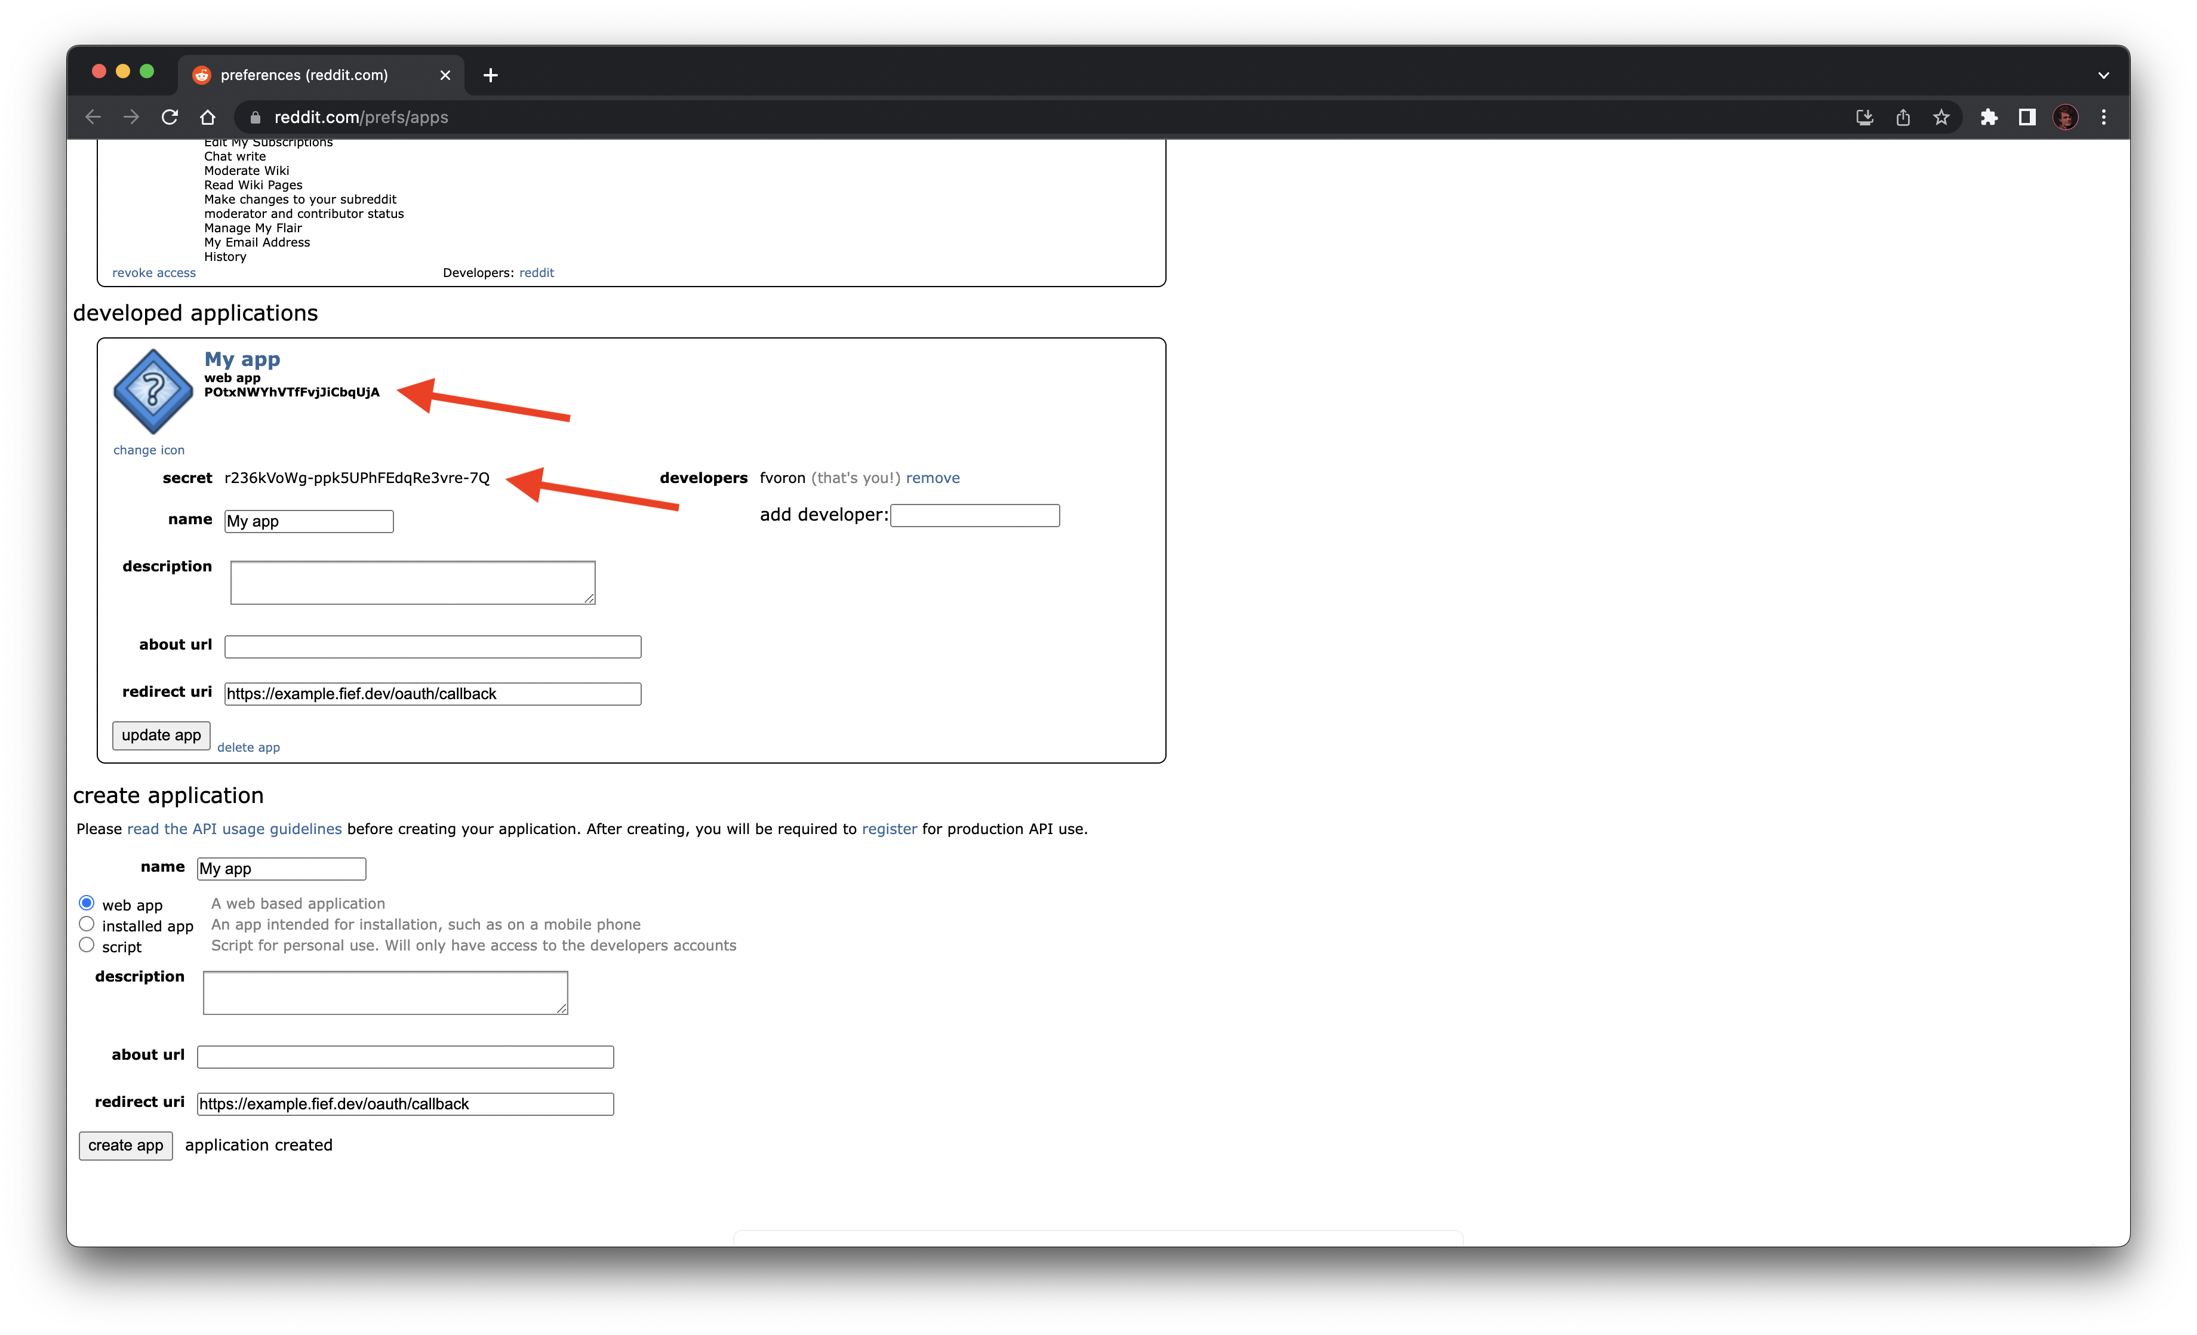Reload the current page

pyautogui.click(x=170, y=117)
